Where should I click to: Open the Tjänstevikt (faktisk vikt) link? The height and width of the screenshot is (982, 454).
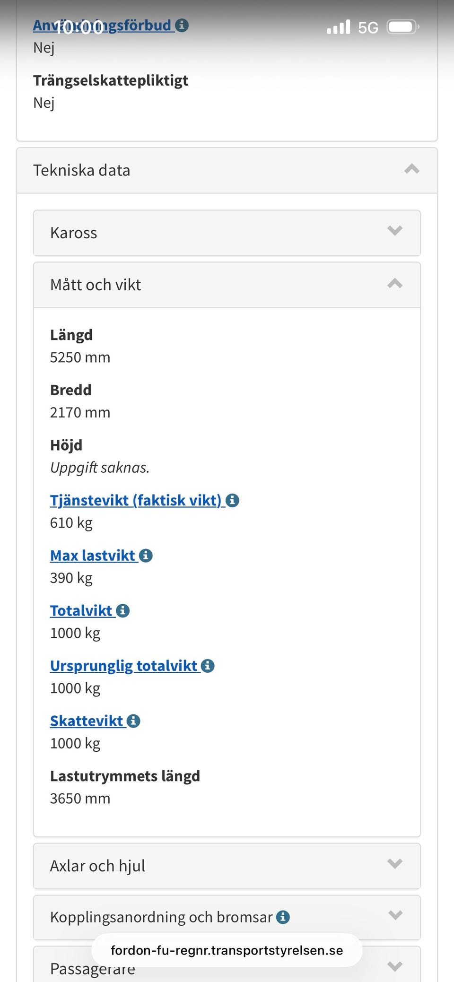pos(136,500)
